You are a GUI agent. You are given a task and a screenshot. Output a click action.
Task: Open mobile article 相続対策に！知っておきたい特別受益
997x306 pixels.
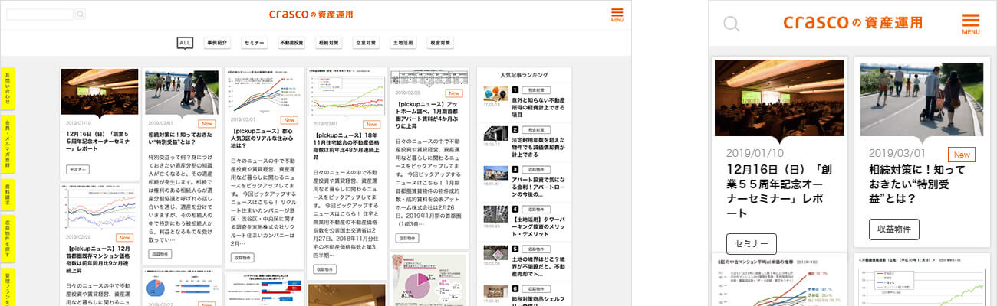[917, 184]
